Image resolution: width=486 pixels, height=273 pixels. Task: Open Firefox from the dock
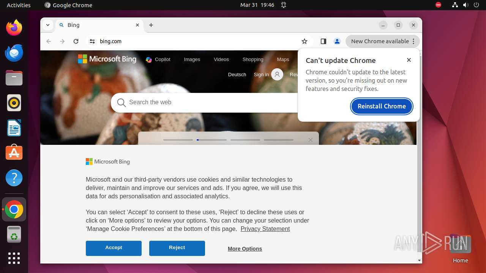14,28
